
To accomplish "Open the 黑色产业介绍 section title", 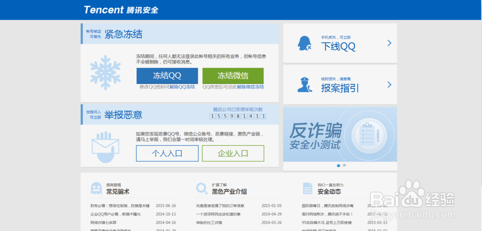I will click(x=229, y=192).
